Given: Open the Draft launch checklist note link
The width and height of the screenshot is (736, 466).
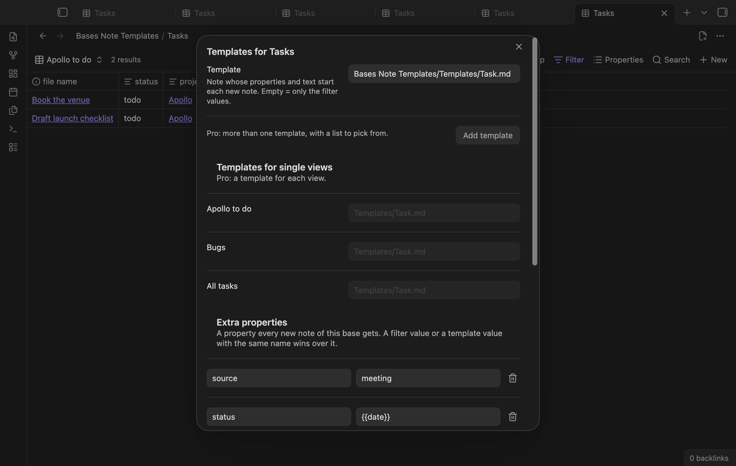Looking at the screenshot, I should (x=72, y=118).
